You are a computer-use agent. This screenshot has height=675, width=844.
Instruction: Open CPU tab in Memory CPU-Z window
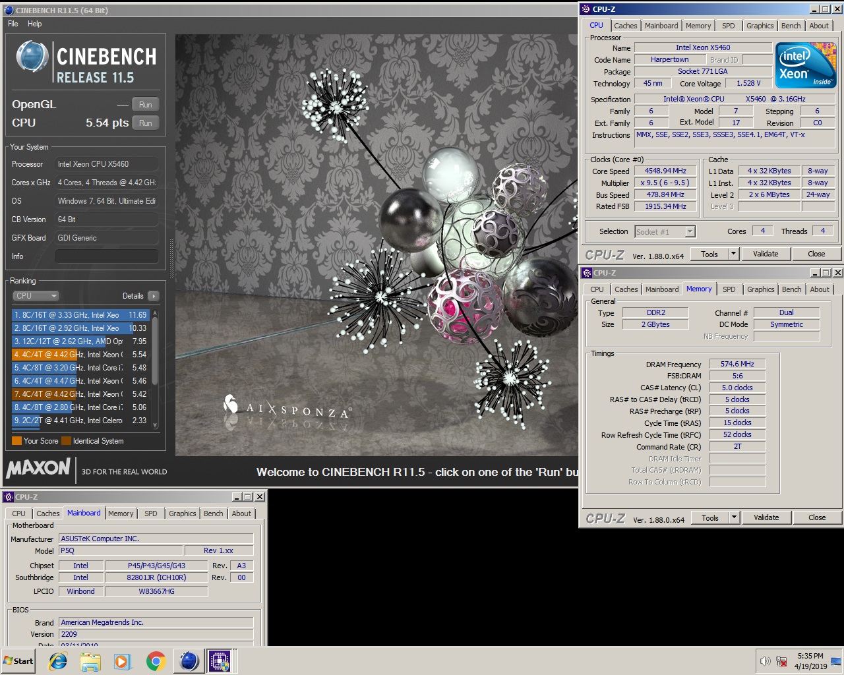tap(597, 289)
